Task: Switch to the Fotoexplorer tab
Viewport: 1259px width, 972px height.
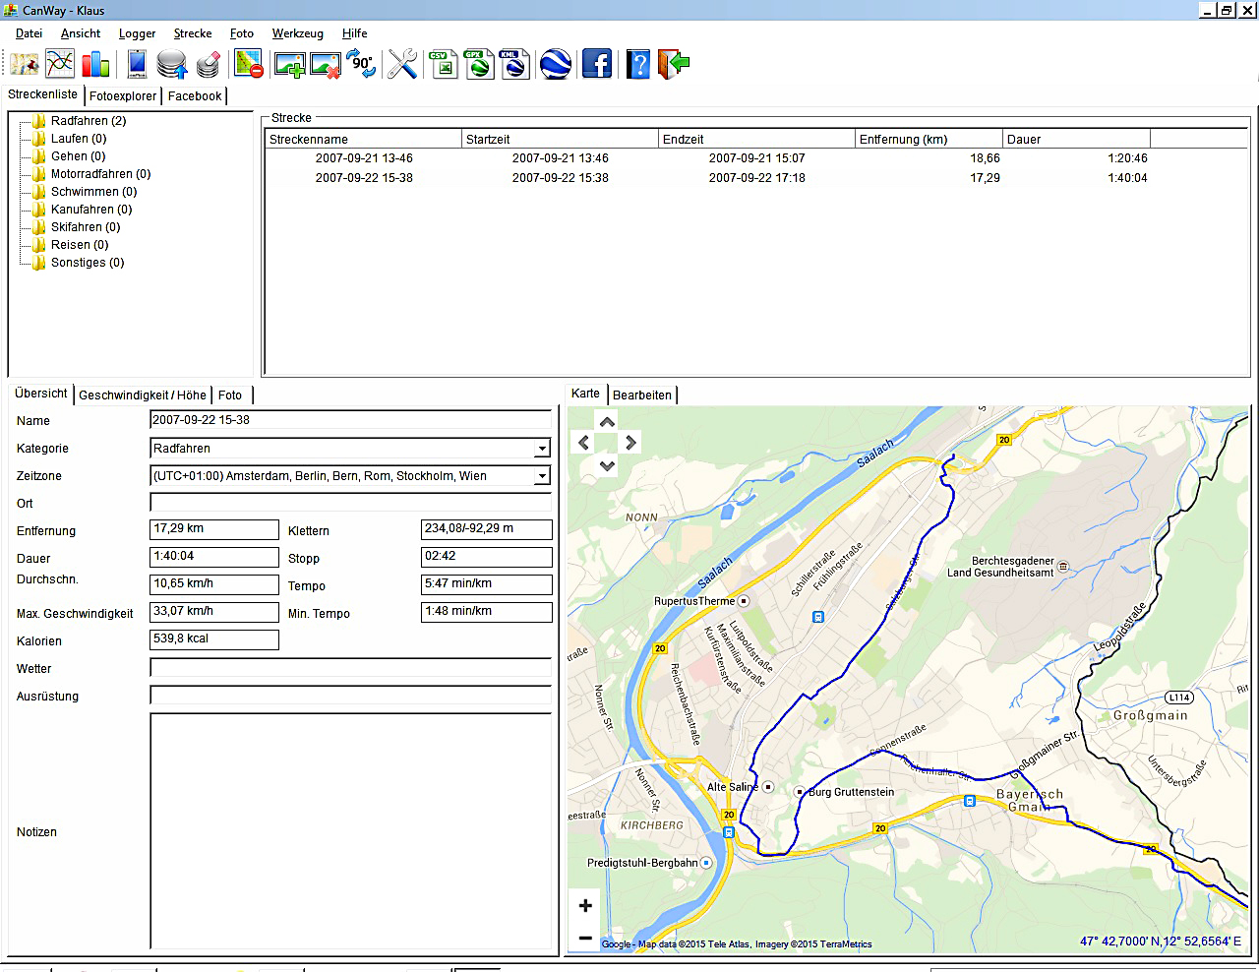Action: [123, 96]
